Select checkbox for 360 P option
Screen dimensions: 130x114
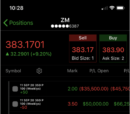[15, 104]
